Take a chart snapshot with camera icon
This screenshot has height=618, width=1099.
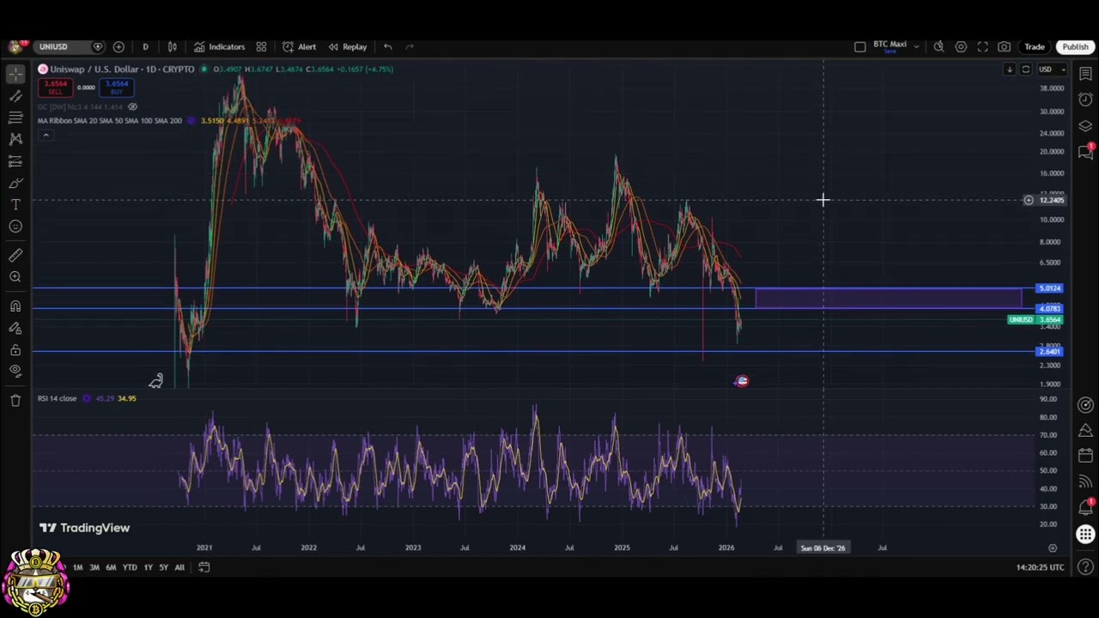tap(1004, 46)
